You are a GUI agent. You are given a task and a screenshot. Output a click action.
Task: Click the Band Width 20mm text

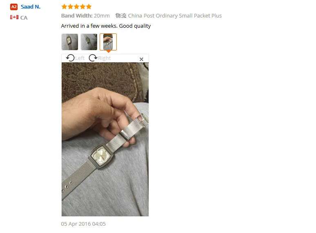tap(85, 15)
